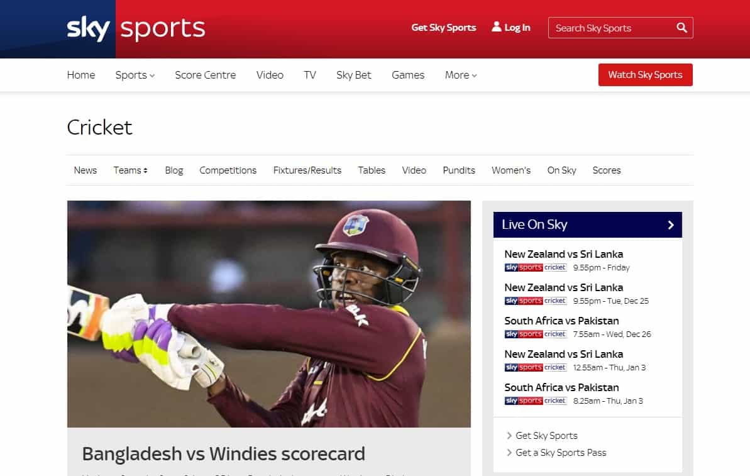Open the Live On Sky header
750x476 pixels.
(x=587, y=225)
